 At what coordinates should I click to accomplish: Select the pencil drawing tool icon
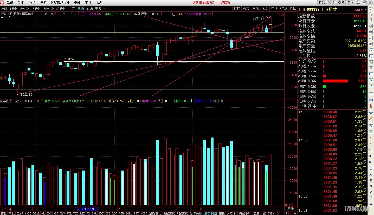click(x=371, y=118)
